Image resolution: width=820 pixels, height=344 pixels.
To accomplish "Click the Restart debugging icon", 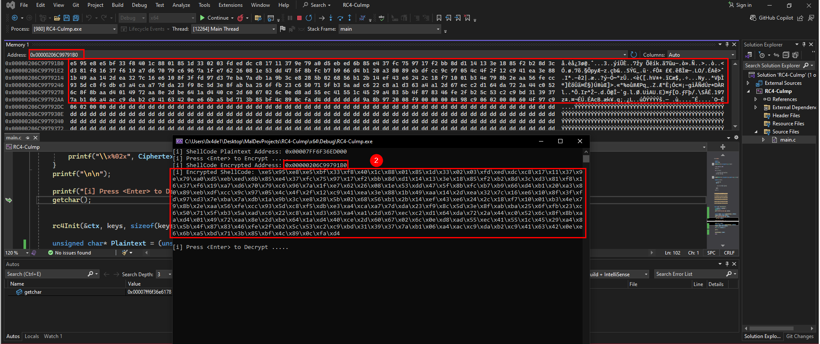I will coord(309,18).
